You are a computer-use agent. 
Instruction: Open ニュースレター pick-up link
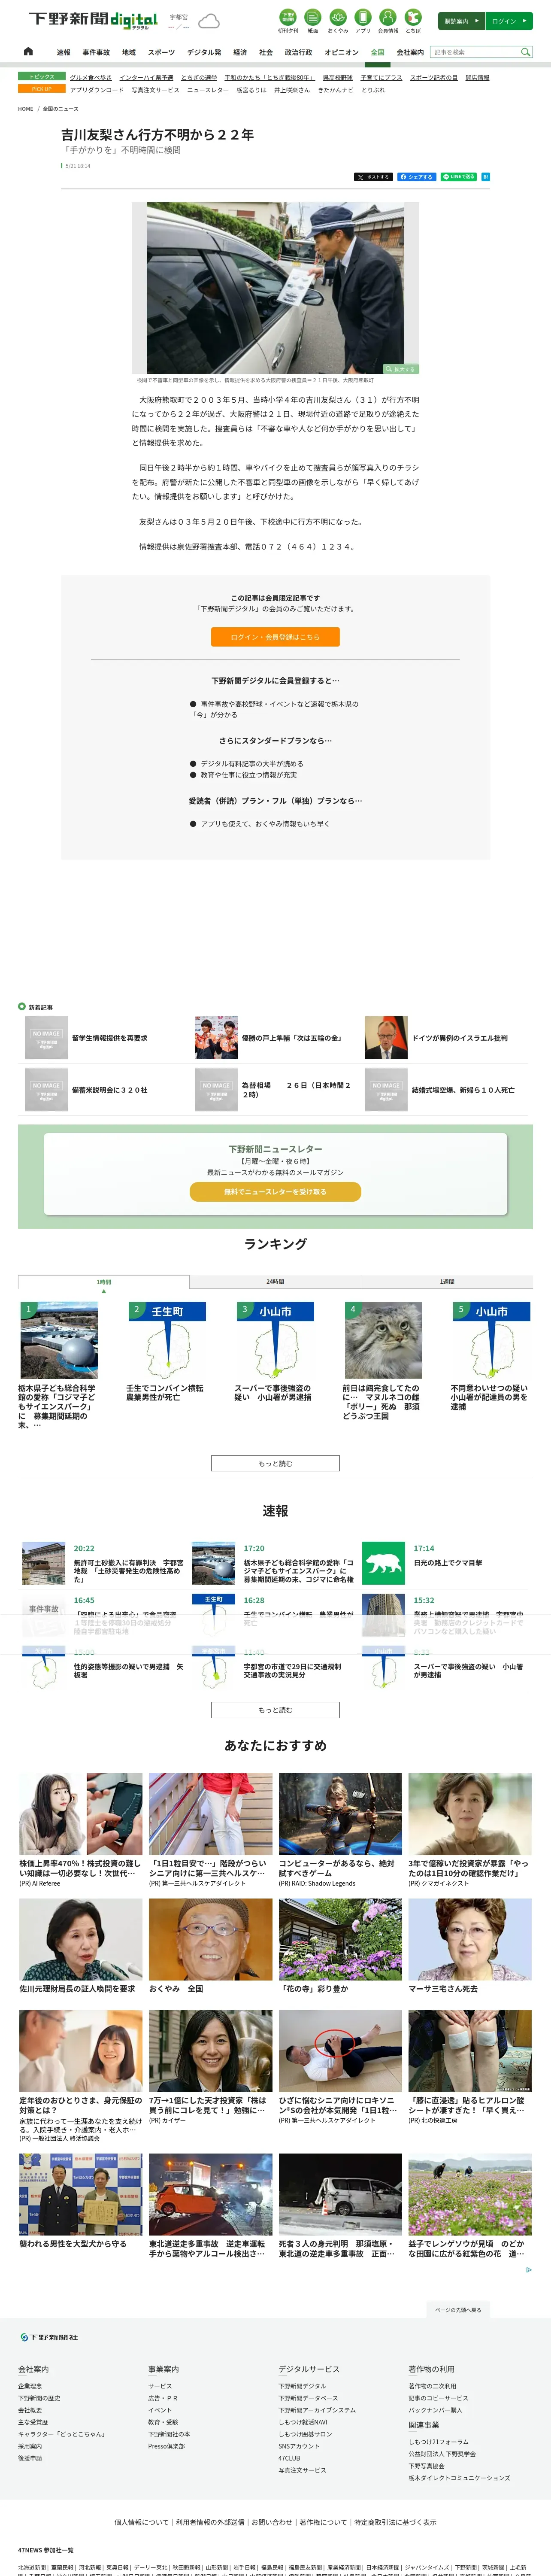[x=208, y=90]
